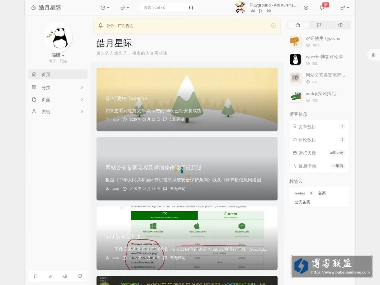The height and width of the screenshot is (285, 380).
Task: Select the 备案 tag in 标签云
Action: click(x=322, y=193)
